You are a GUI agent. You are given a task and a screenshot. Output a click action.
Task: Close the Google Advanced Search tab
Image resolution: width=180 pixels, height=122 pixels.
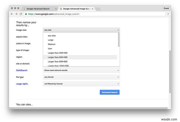click(x=56, y=9)
